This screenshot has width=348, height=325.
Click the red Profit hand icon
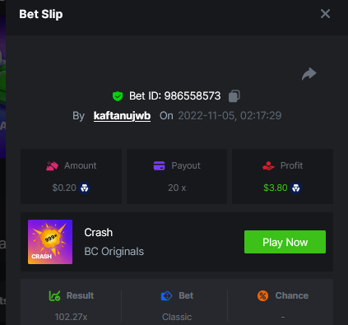point(268,165)
